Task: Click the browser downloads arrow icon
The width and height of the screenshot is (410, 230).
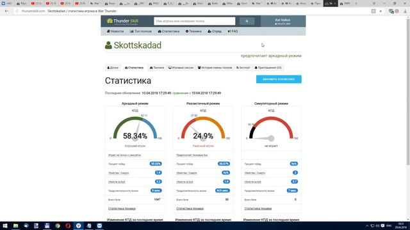Action: (x=405, y=11)
